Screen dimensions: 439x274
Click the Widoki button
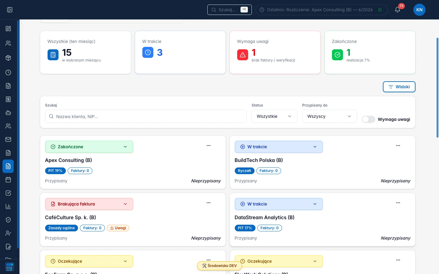pyautogui.click(x=399, y=87)
